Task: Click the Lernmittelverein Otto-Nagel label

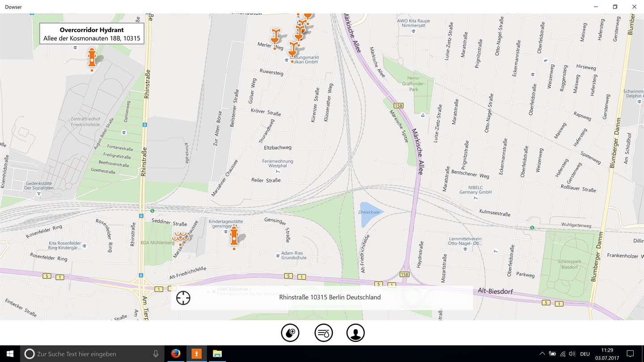Action: point(465,241)
